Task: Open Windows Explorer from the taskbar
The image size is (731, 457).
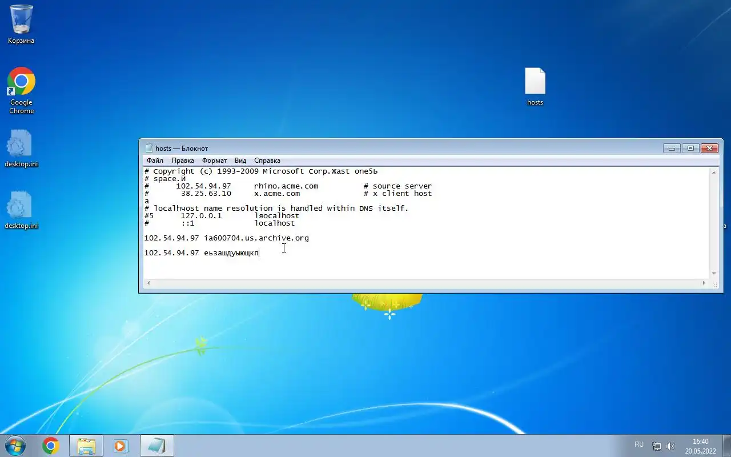Action: pos(86,446)
